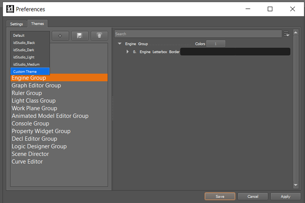Screen dimensions: 305x203
Task: Select Console Group
Action: (x=59, y=124)
